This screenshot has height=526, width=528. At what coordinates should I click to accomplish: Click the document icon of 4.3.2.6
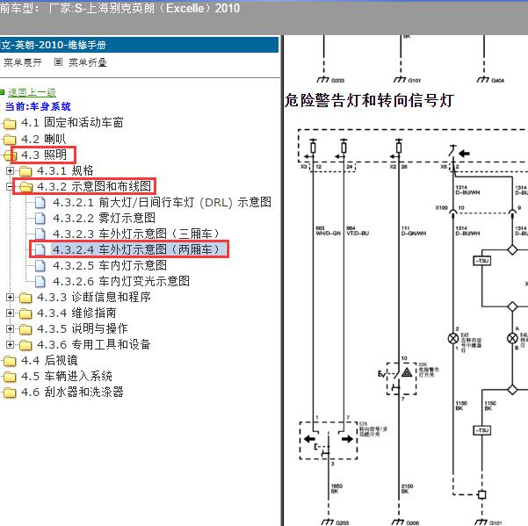coord(40,282)
